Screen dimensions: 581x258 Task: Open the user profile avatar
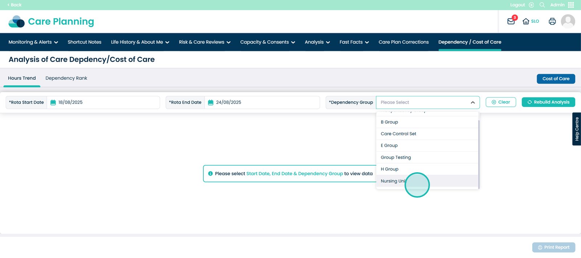(568, 21)
